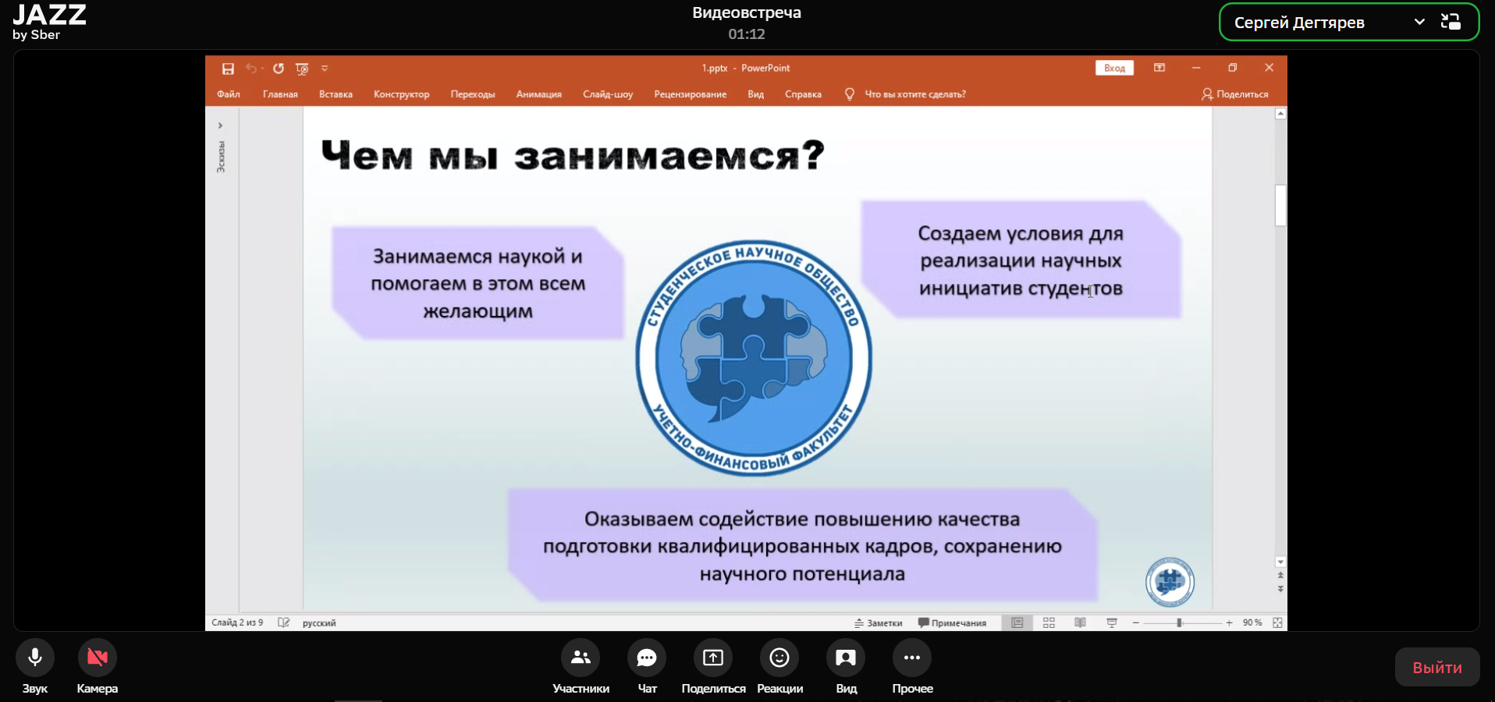Open the Файл menu
The image size is (1495, 702).
(229, 94)
